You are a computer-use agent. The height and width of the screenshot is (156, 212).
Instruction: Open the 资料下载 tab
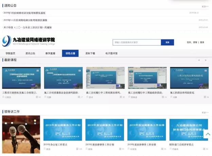[x=90, y=53]
